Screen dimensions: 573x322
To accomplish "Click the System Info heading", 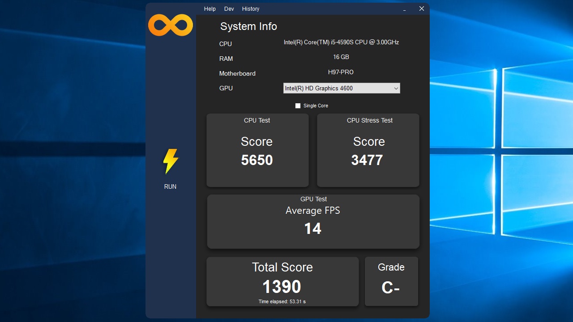I will click(248, 26).
